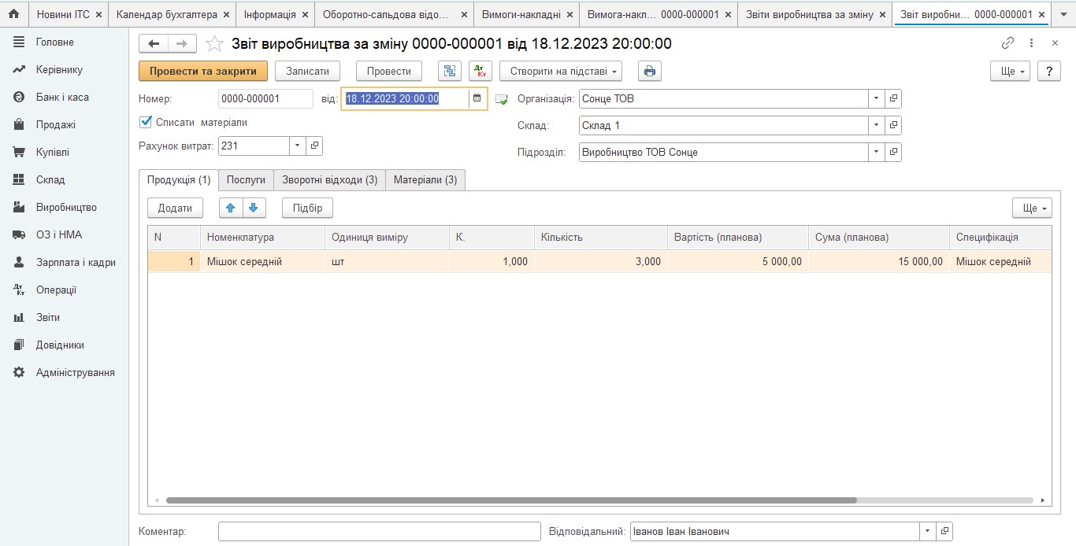Expand Підрозділ dropdown list
This screenshot has width=1076, height=546.
click(877, 153)
